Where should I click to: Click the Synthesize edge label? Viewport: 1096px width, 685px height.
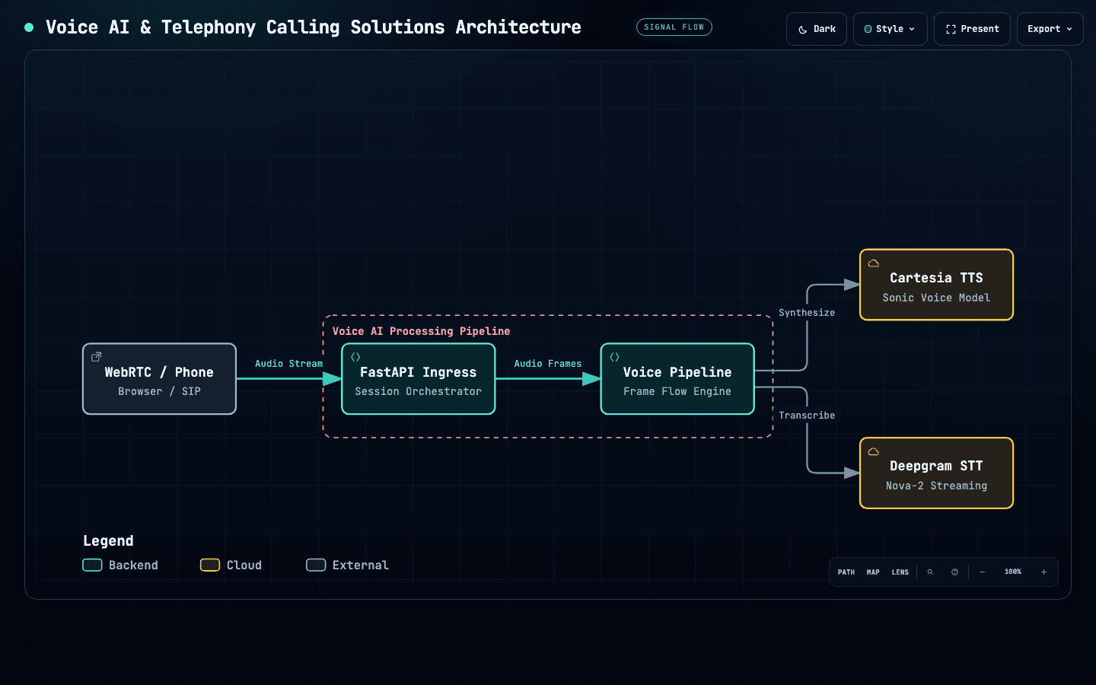[807, 313]
